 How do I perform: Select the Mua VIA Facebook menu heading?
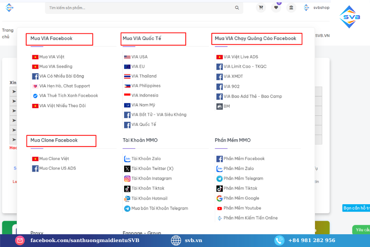51,39
